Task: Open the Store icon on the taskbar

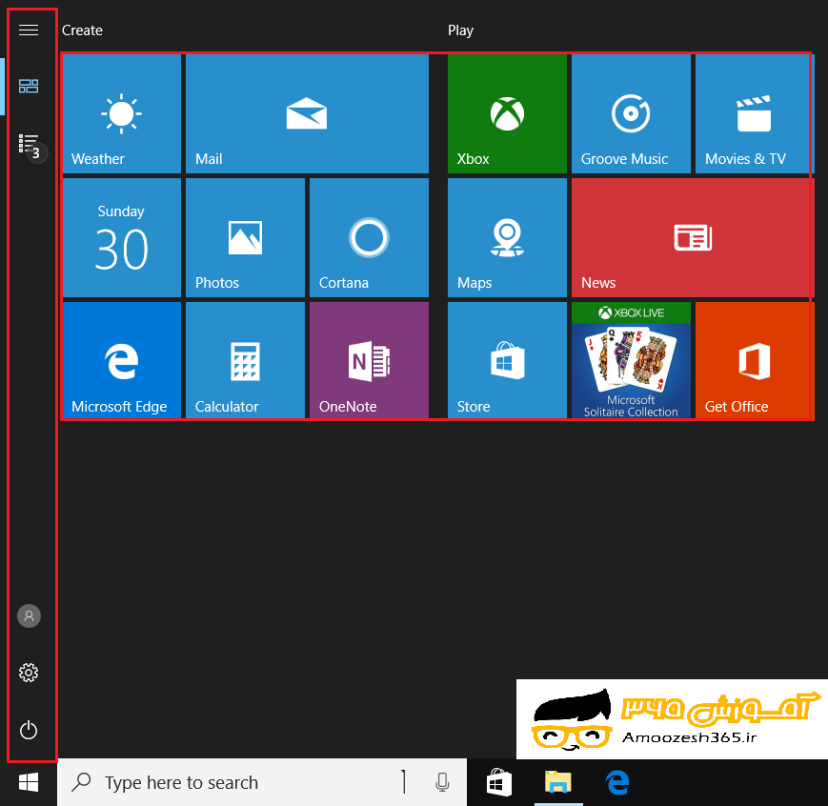Action: click(498, 782)
